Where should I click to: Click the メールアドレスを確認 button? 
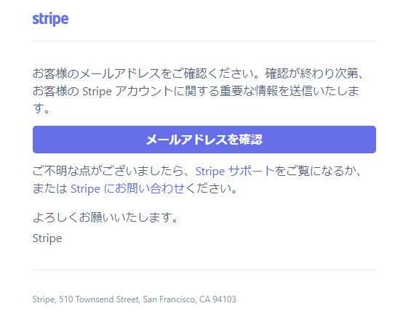click(204, 140)
